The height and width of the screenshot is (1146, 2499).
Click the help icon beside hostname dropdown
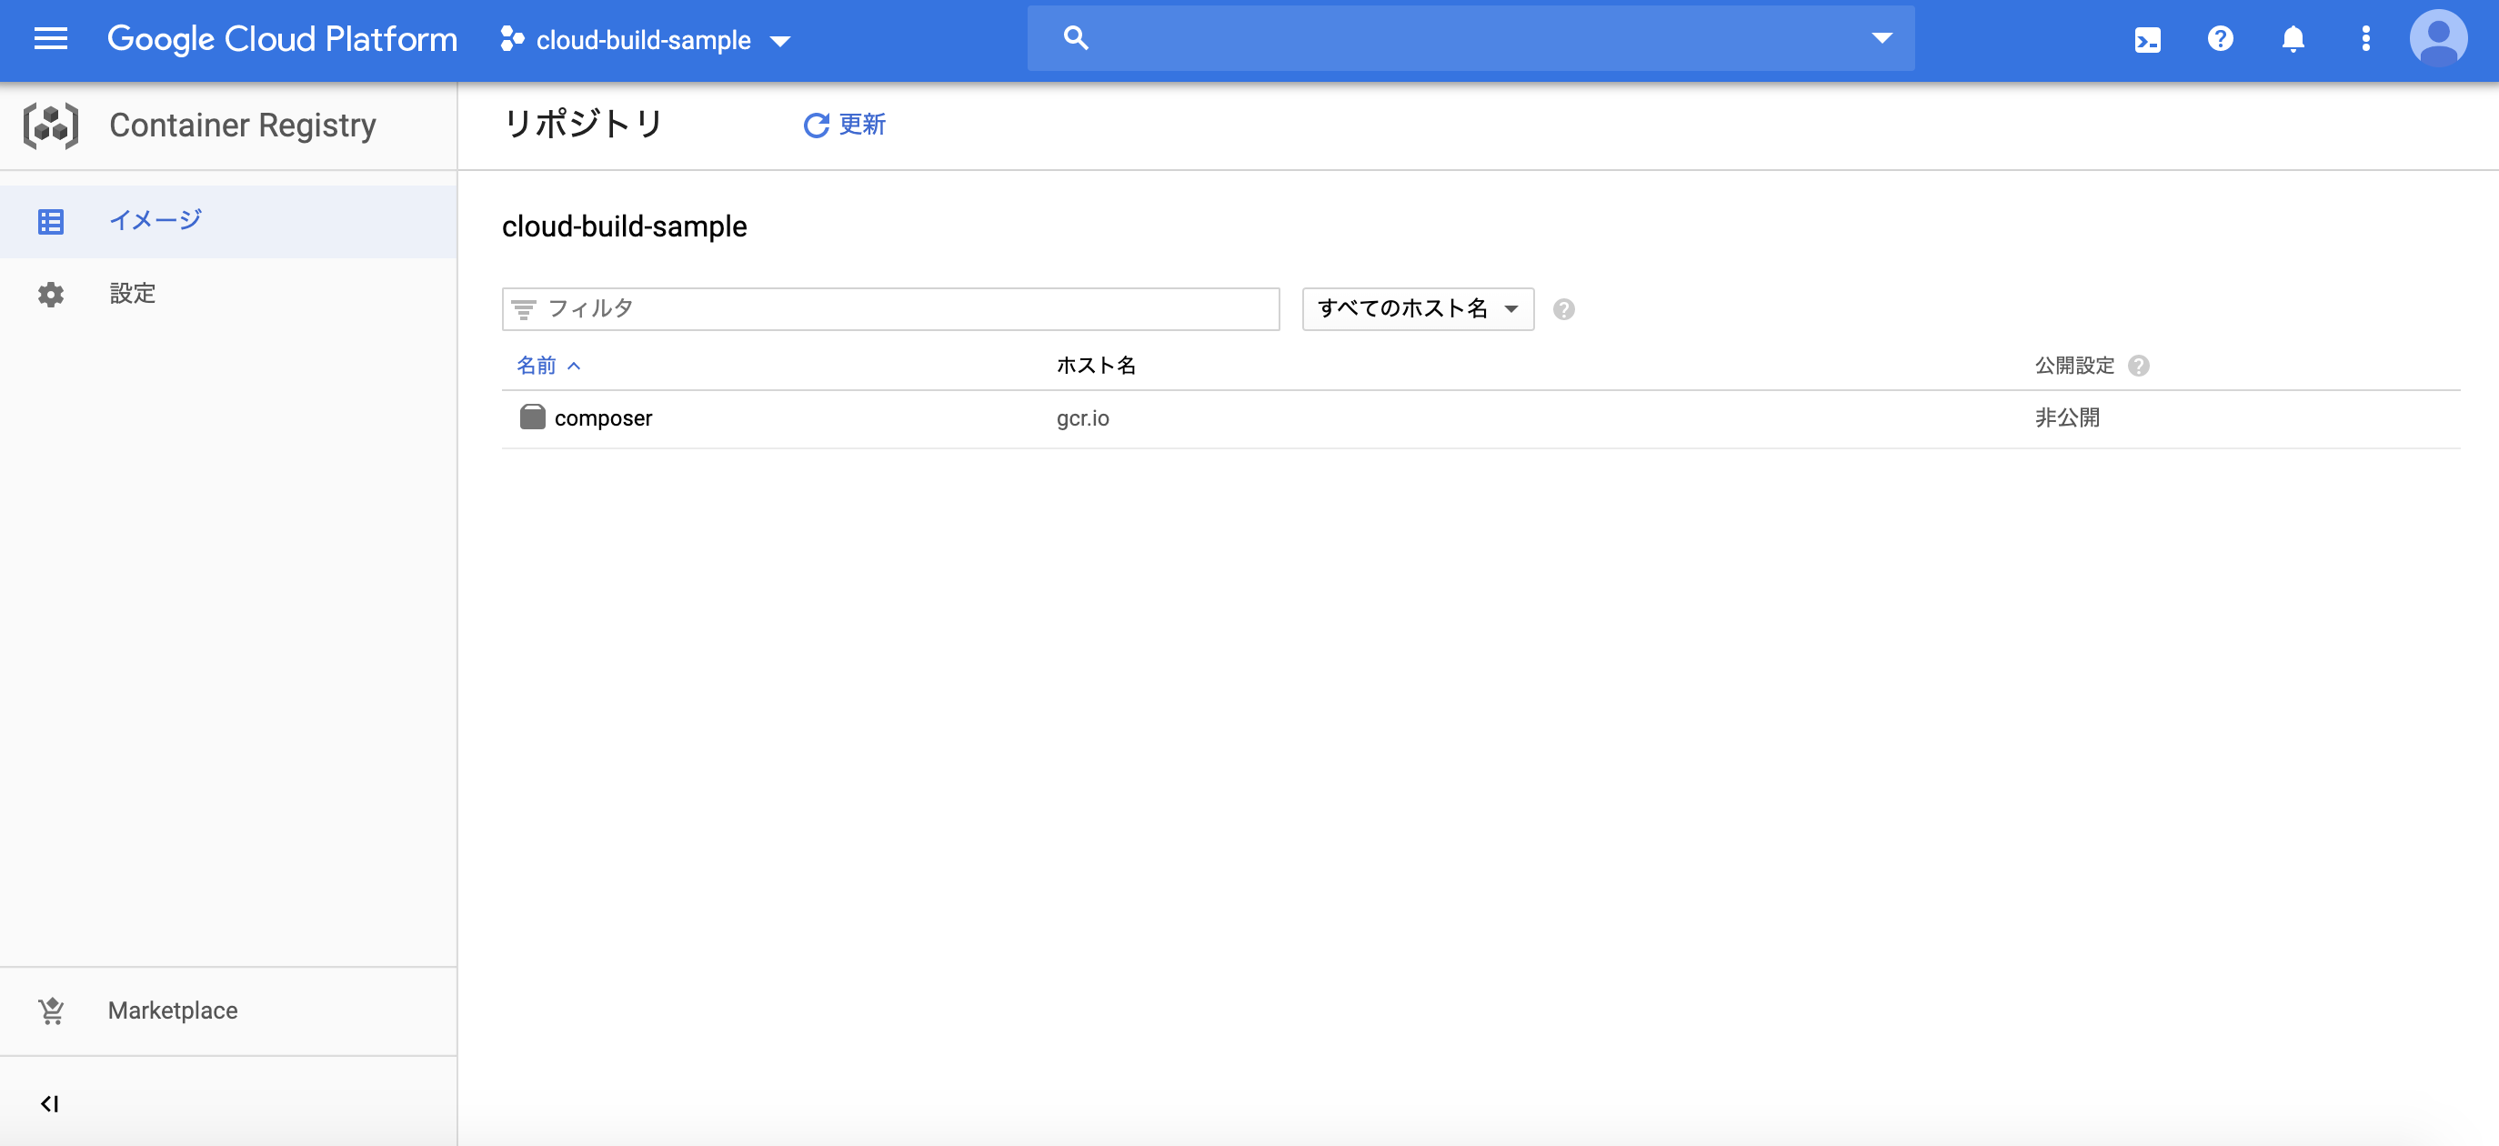tap(1563, 309)
